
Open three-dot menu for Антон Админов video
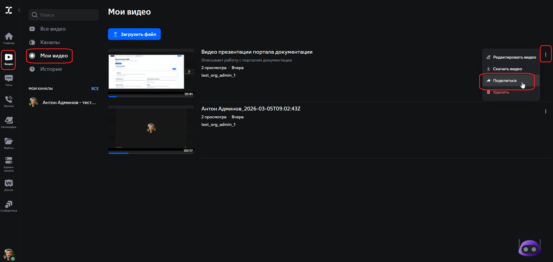[x=545, y=111]
